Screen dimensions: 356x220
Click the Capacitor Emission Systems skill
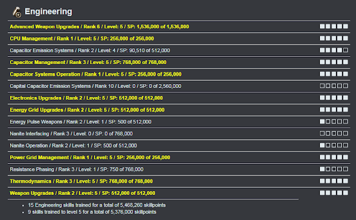90,51
